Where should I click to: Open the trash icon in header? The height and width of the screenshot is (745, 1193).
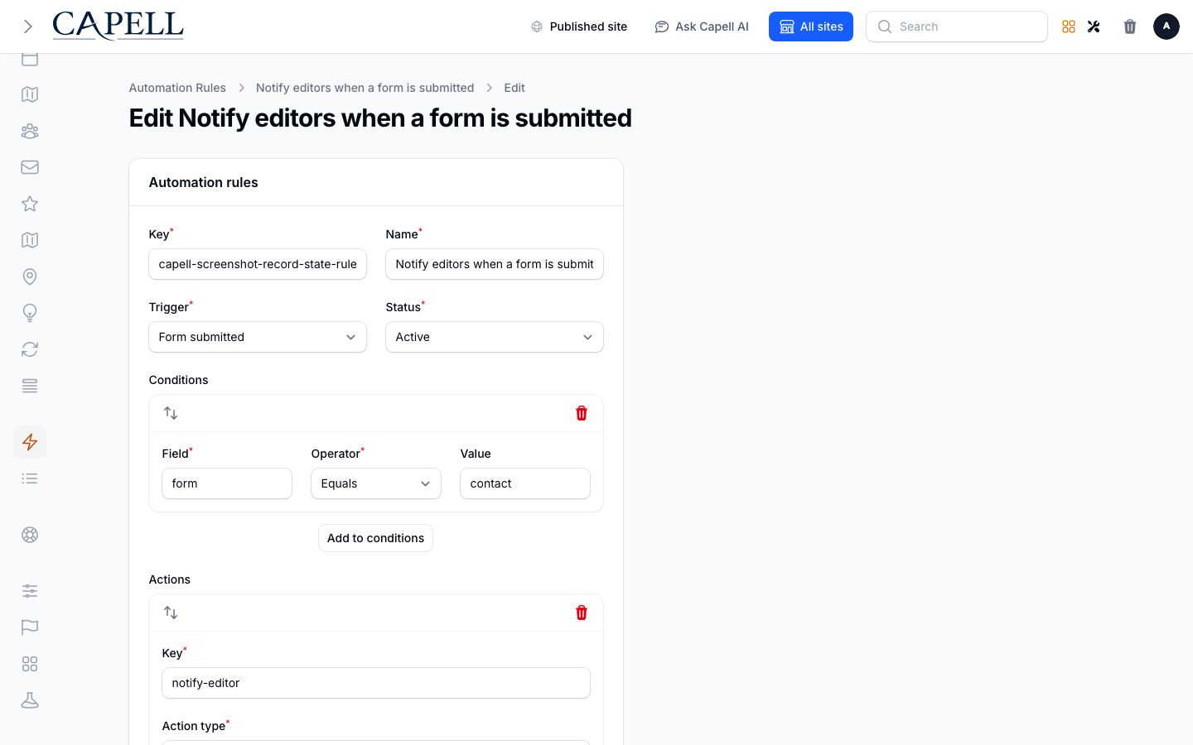[1130, 26]
